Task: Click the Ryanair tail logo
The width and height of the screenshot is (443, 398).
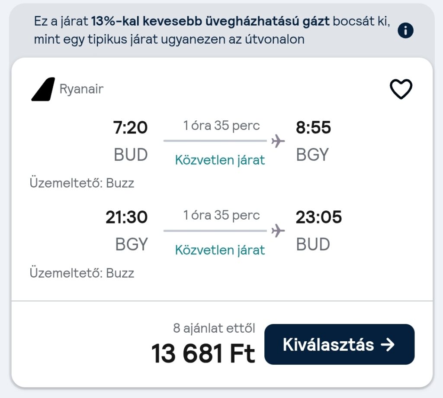Action: pos(43,89)
